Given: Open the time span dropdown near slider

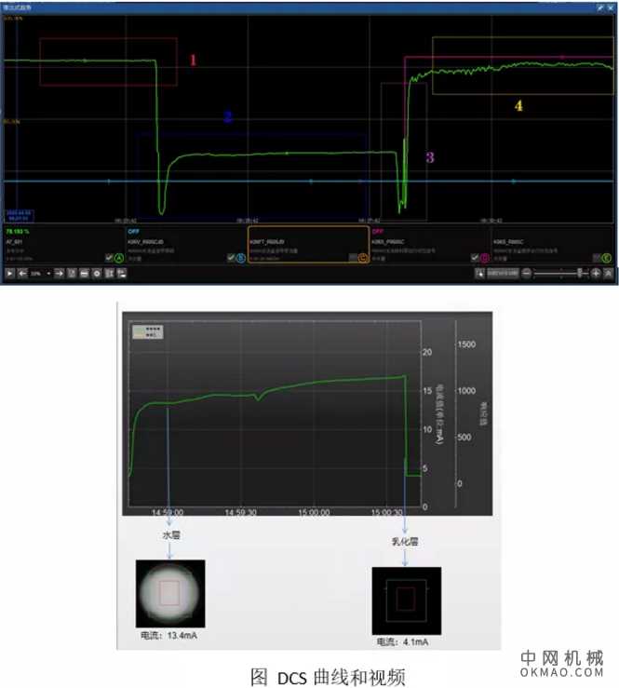Looking at the screenshot, I should coord(501,274).
